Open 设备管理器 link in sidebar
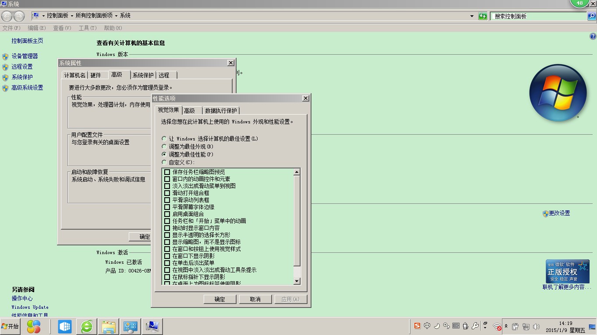Viewport: 597px width, 335px height. (x=25, y=56)
